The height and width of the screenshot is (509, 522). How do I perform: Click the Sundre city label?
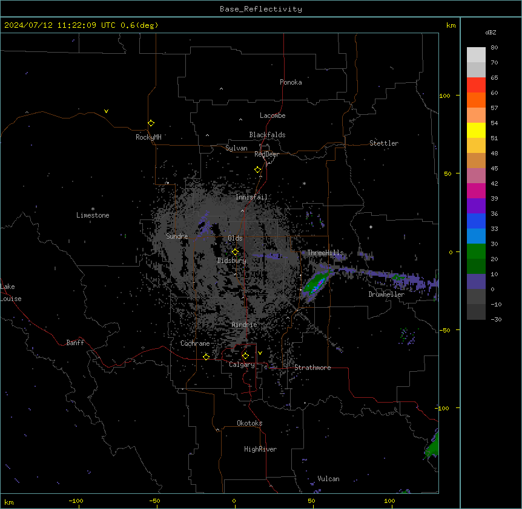(177, 236)
